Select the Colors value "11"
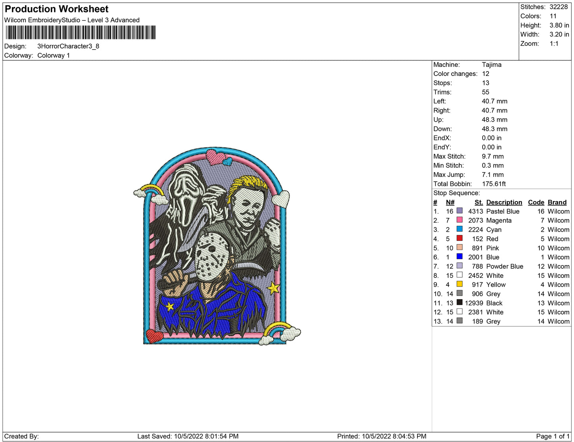The width and height of the screenshot is (574, 442). point(553,16)
